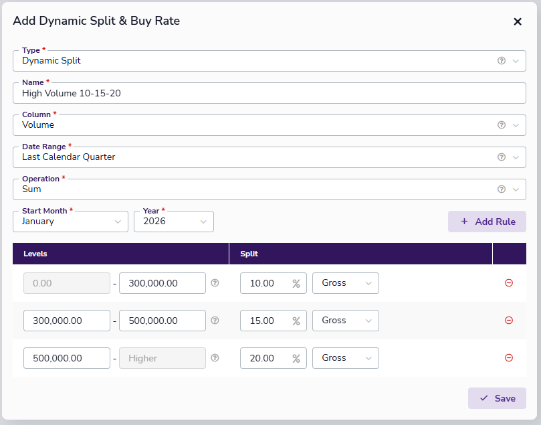Close the Add Dynamic Split dialog

pos(517,21)
